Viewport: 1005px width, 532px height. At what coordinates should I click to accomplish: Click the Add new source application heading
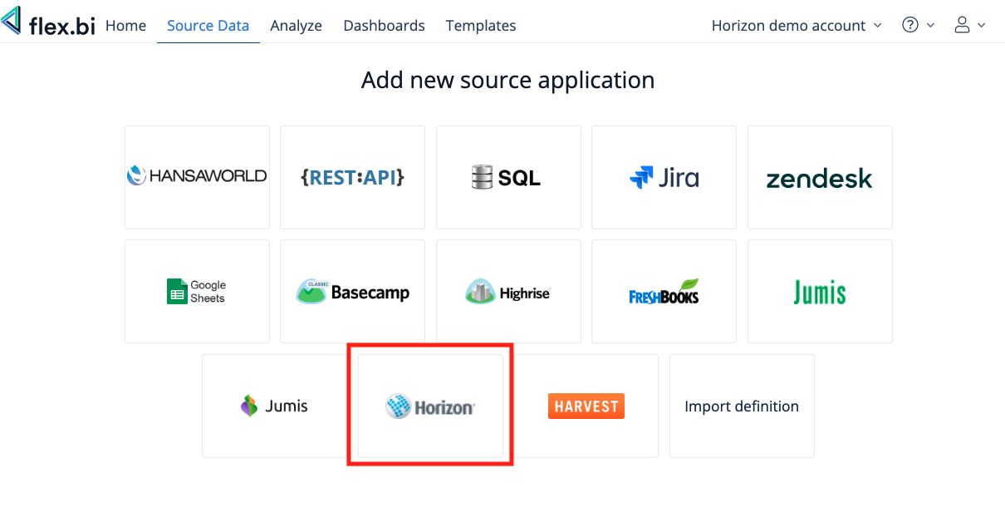(507, 80)
